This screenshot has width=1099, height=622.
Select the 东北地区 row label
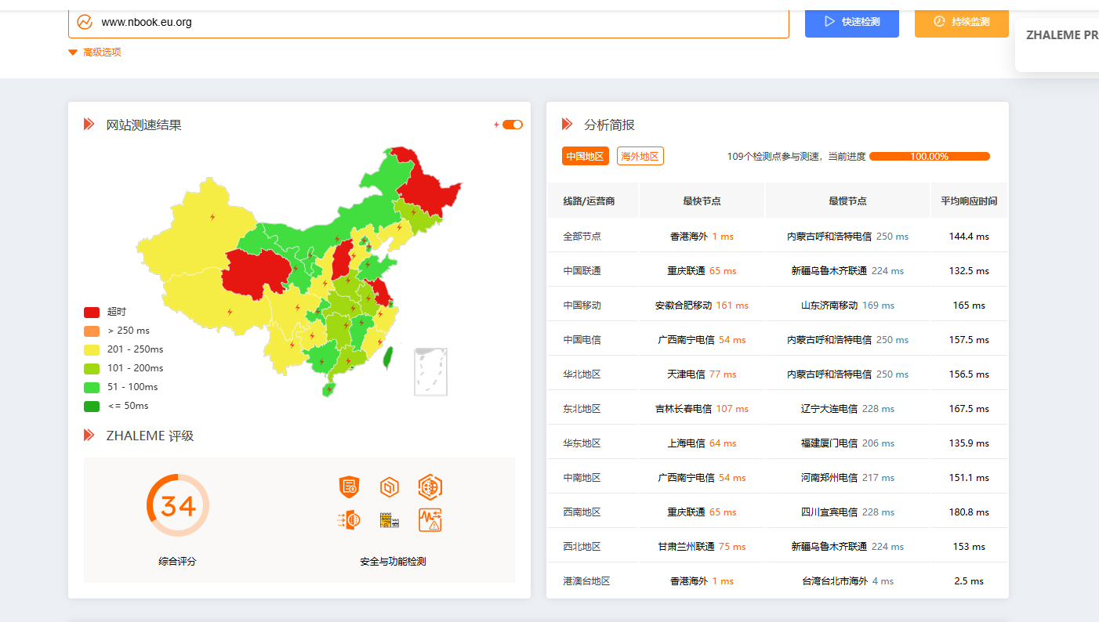point(582,409)
